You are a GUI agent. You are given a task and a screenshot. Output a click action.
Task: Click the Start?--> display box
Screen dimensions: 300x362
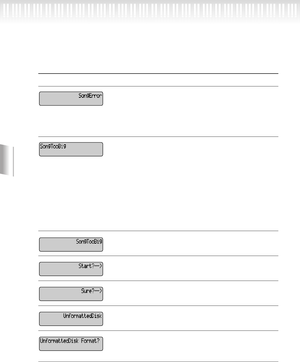tap(71, 269)
